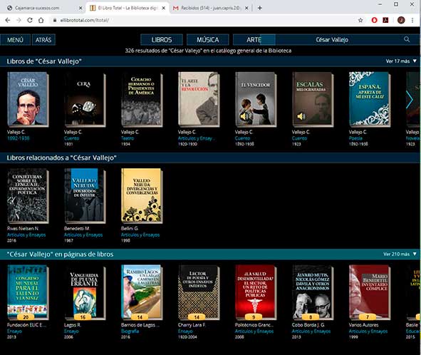Screen dimensions: 421x355
Task: Click author name Cobo Borda J. G.
Action: pyautogui.click(x=308, y=325)
